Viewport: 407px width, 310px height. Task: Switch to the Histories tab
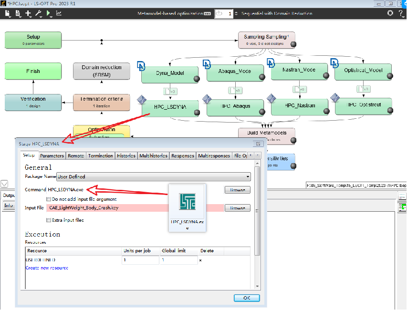[x=126, y=156]
